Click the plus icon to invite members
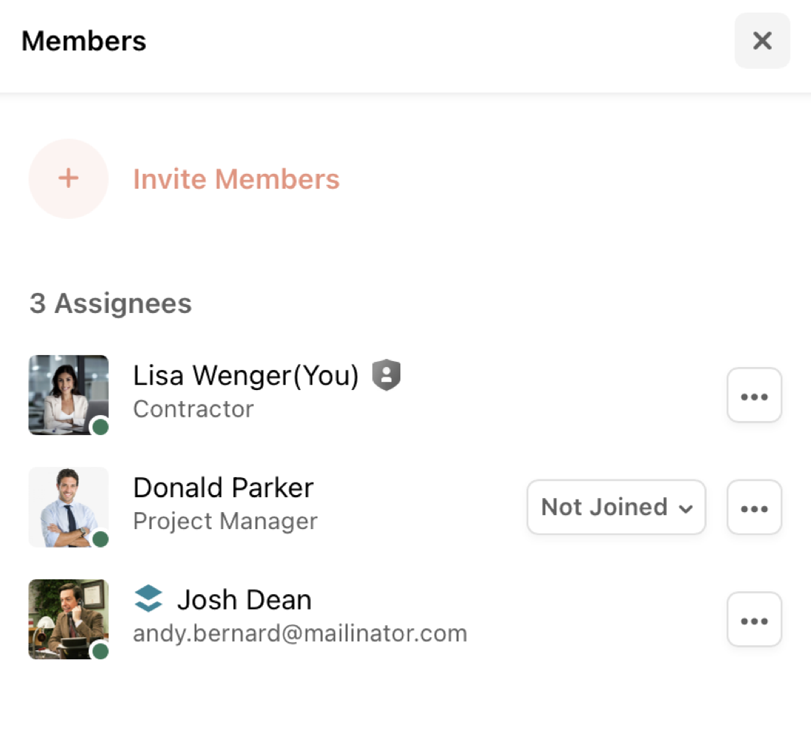Screen dimensions: 811x734 (x=68, y=179)
